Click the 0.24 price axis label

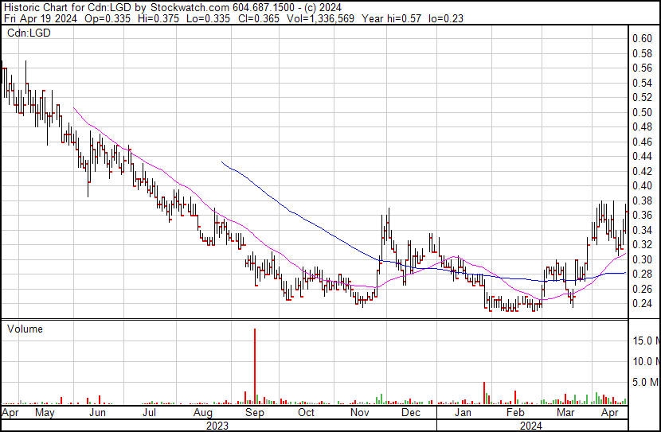(x=642, y=303)
